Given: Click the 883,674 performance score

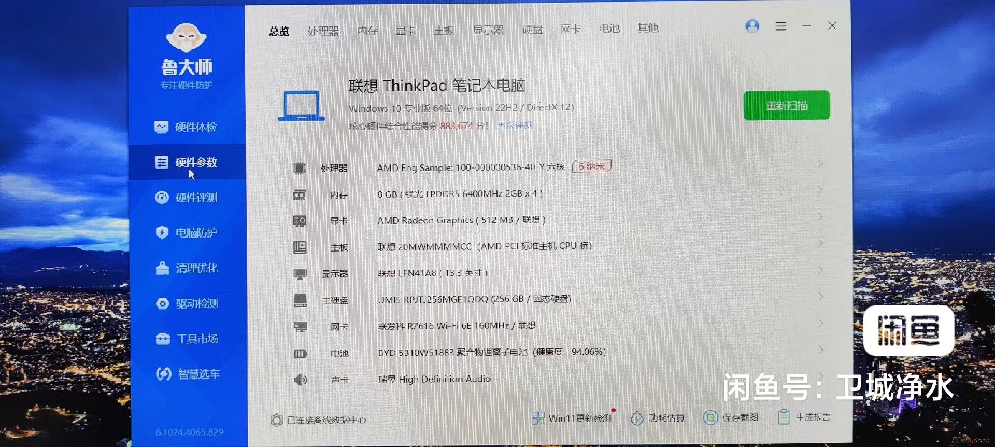Looking at the screenshot, I should [x=457, y=125].
